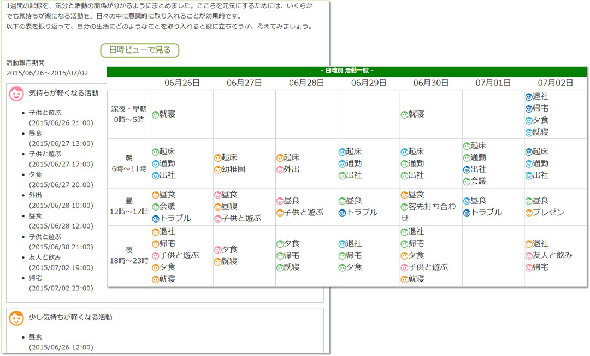Click the orange face icon of 夕食 on 06月30日

[x=404, y=256]
